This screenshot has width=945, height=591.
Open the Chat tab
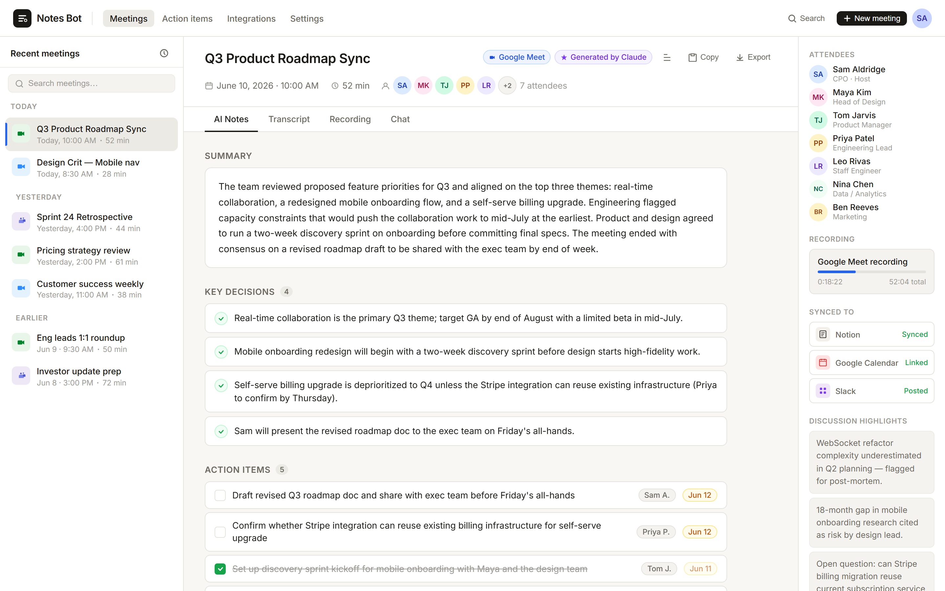pos(400,119)
